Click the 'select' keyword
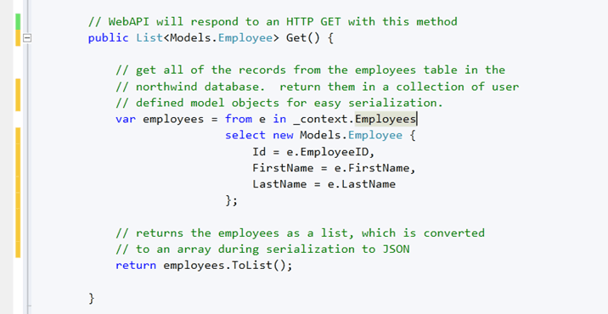The image size is (608, 314). [x=245, y=135]
